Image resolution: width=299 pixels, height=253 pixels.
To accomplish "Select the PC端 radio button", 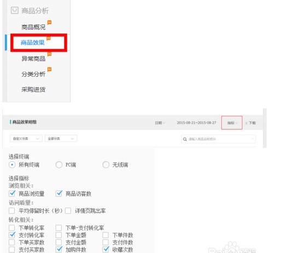I will [59, 164].
